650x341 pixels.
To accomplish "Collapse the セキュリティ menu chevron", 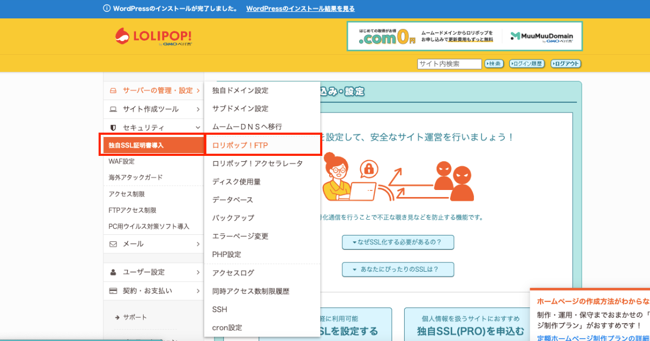I will click(x=198, y=128).
